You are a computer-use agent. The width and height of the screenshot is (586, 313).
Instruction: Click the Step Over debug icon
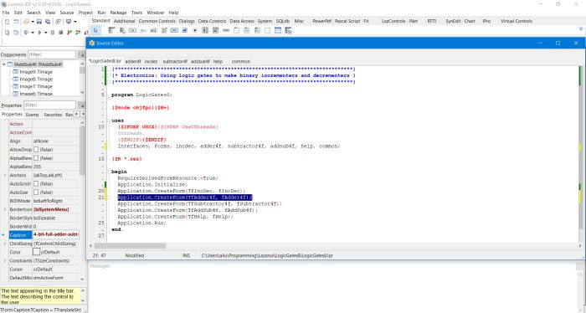coord(78,33)
